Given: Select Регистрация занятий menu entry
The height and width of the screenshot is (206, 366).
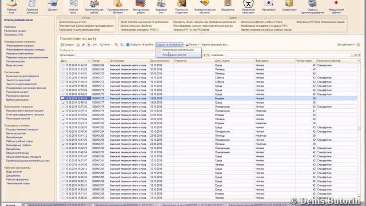Looking at the screenshot, I should [x=178, y=55].
